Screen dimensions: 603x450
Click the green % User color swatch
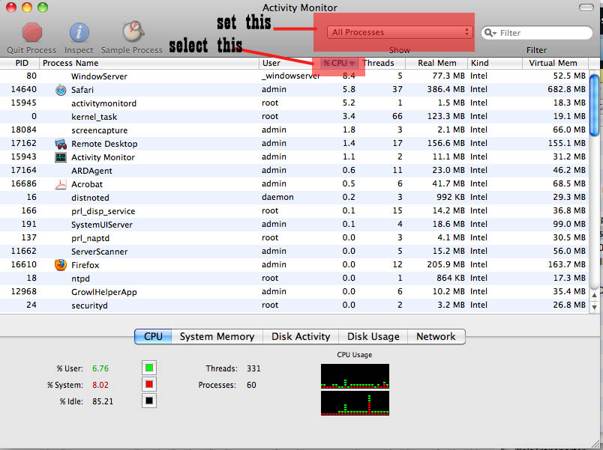(x=149, y=368)
